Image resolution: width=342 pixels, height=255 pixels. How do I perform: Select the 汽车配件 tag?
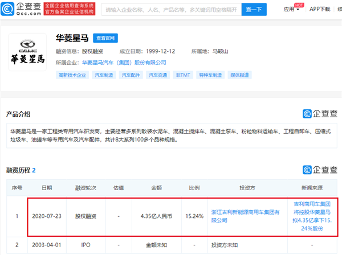pos(131,75)
